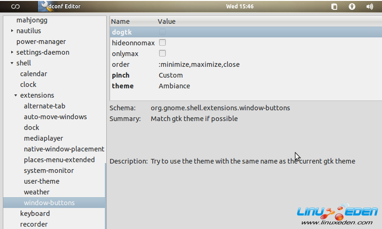Toggle the dogtk checkbox
Viewport: 382px width, 229px height.
coord(162,32)
